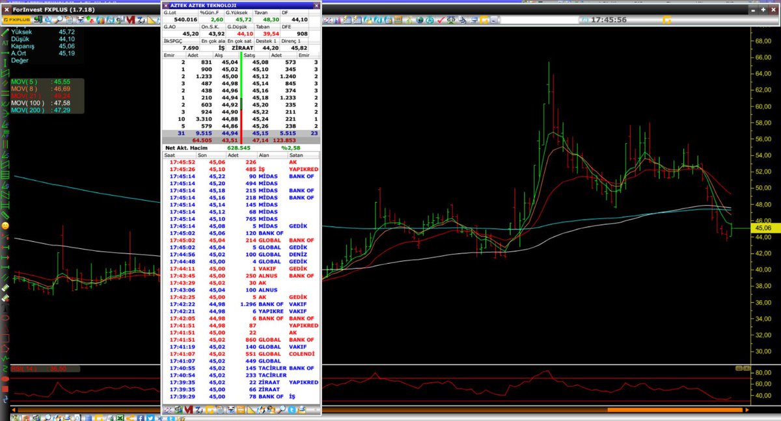Select the green pencil drawing tool in the left sidebar
The image size is (781, 421).
[5, 31]
